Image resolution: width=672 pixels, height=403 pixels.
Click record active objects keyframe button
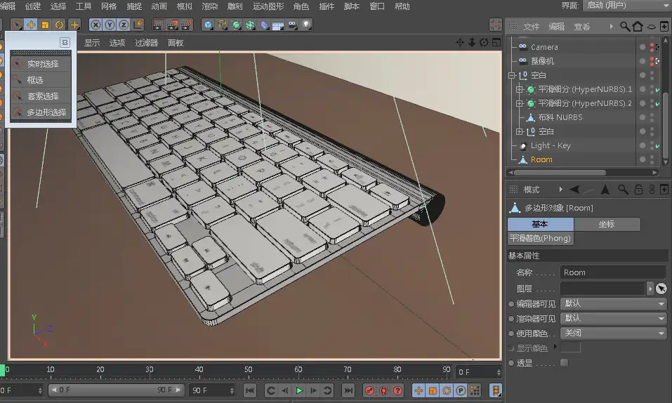point(369,390)
